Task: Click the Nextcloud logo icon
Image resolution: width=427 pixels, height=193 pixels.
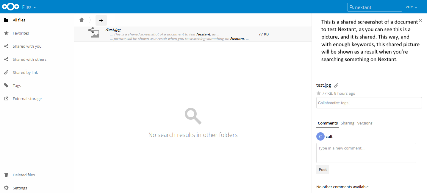Action: tap(10, 7)
